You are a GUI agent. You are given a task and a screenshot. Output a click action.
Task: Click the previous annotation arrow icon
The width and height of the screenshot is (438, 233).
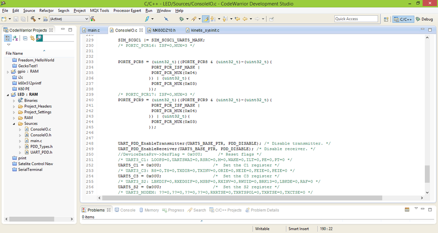coord(225,19)
